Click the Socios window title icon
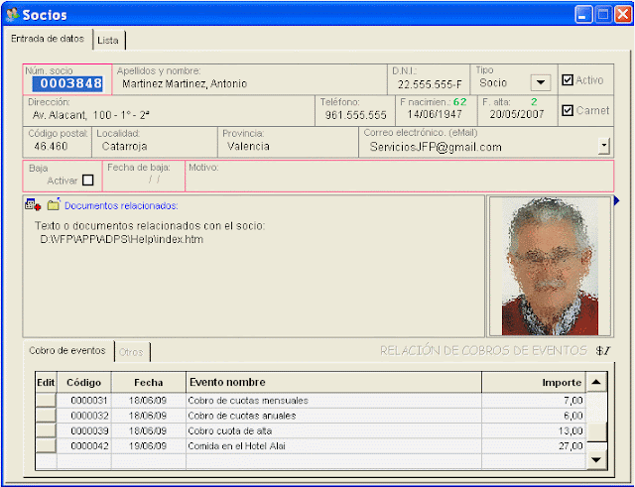The height and width of the screenshot is (487, 635). 12,15
